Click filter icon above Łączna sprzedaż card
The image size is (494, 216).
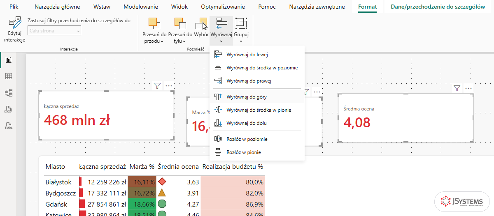coord(157,86)
